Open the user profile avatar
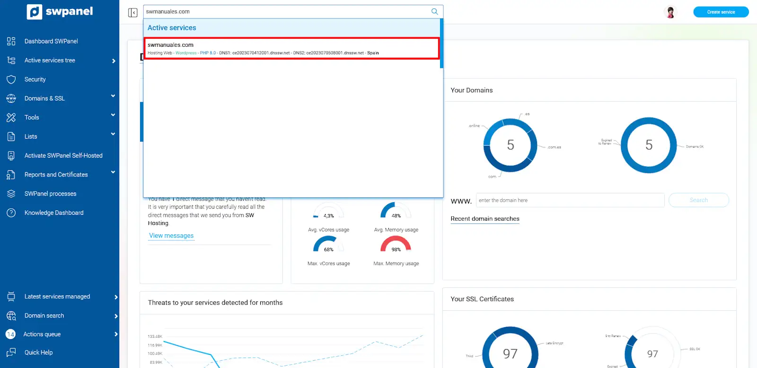 click(x=670, y=12)
